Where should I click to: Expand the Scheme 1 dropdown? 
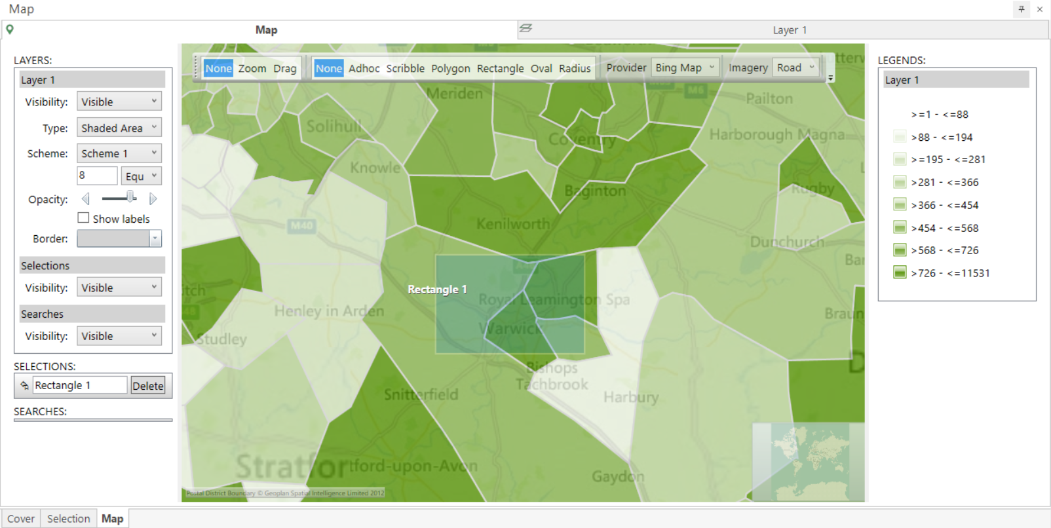119,153
